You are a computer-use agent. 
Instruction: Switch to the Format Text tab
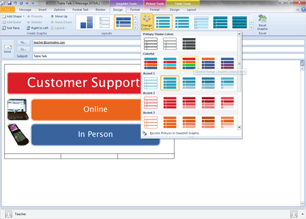[80, 9]
